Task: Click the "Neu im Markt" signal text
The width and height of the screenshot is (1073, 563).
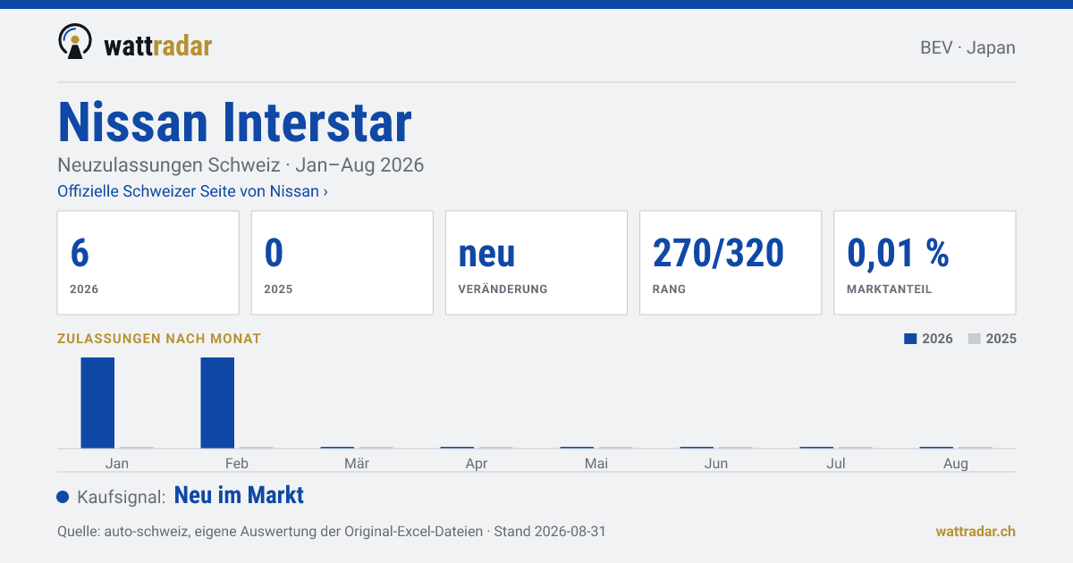Action: coord(239,495)
